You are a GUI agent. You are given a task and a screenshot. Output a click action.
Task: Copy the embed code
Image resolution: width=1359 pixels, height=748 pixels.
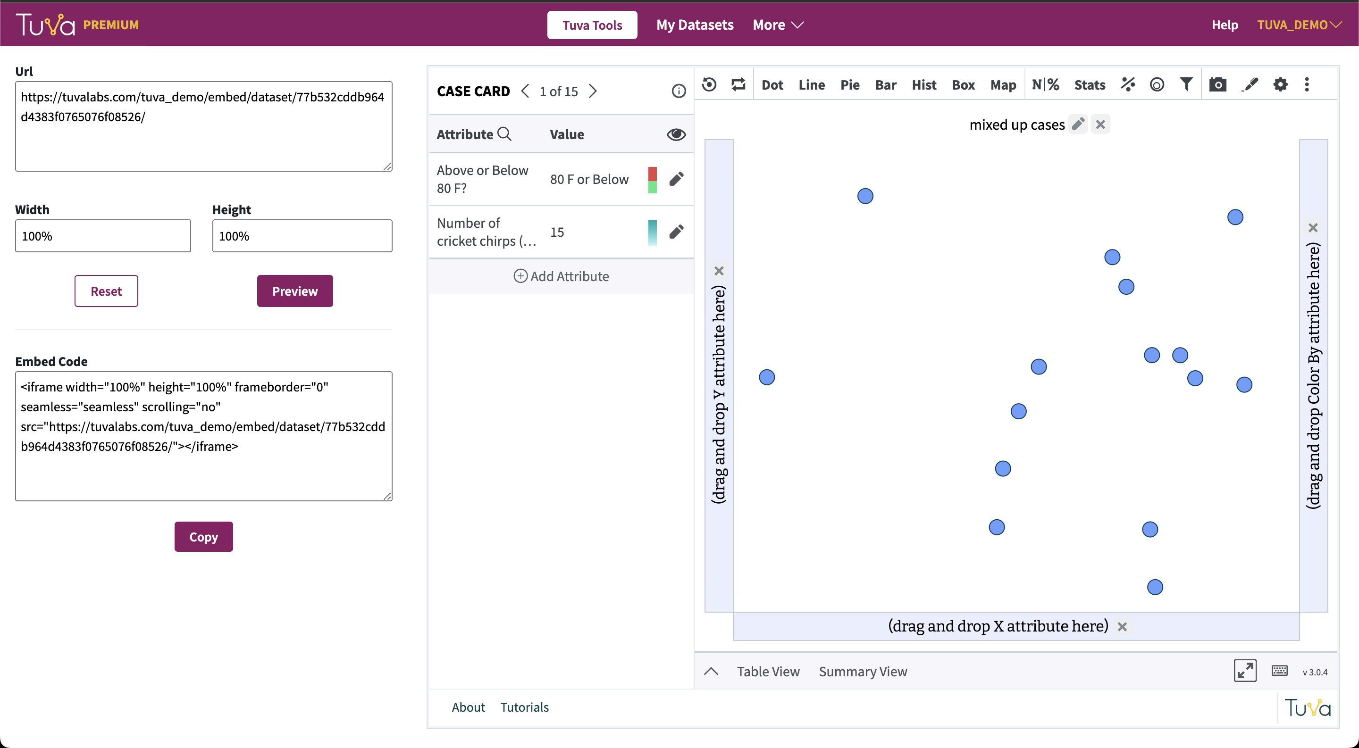[x=204, y=537]
